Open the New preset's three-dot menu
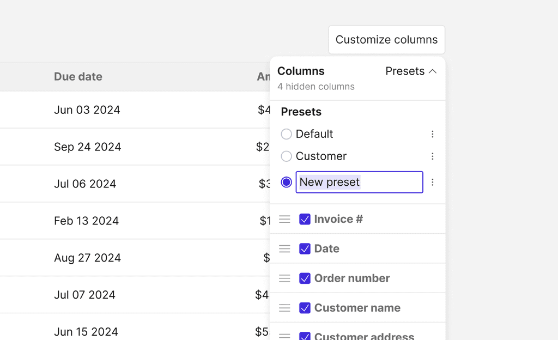 click(432, 182)
